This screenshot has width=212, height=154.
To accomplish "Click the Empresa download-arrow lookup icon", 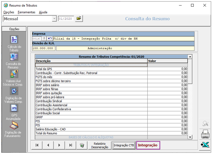I will click(44, 39).
